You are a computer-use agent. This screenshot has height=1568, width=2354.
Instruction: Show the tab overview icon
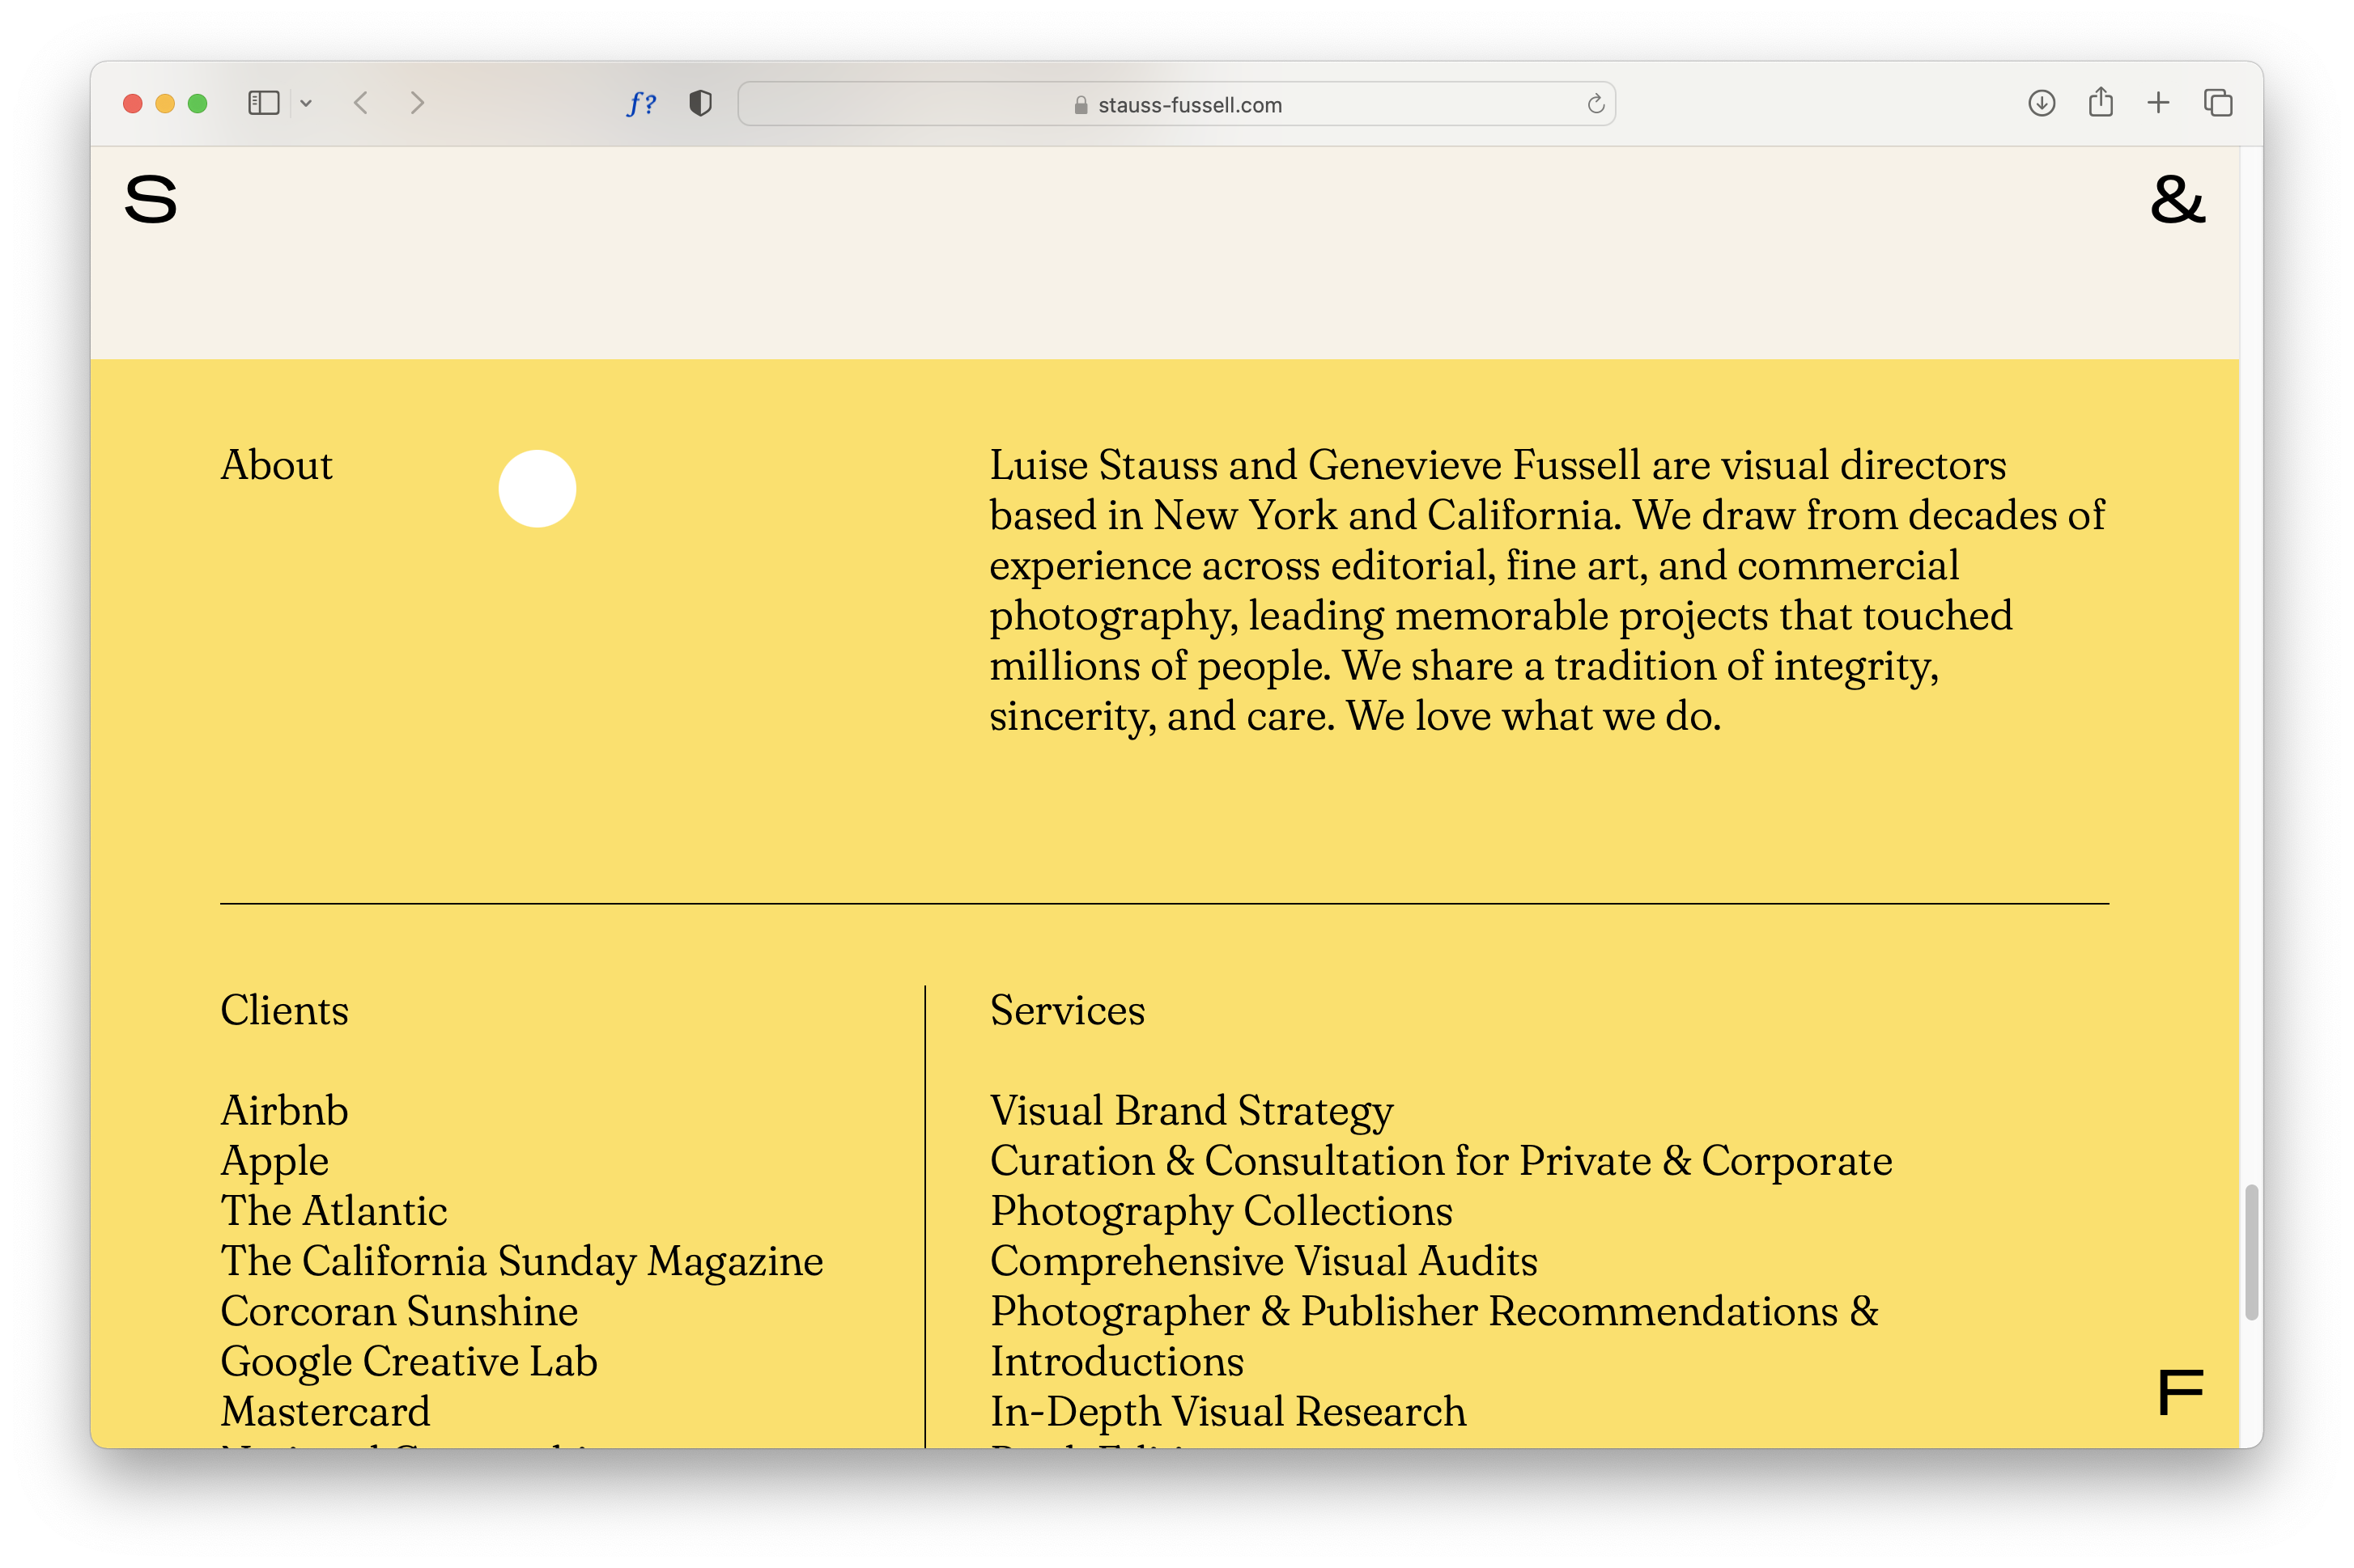2217,103
